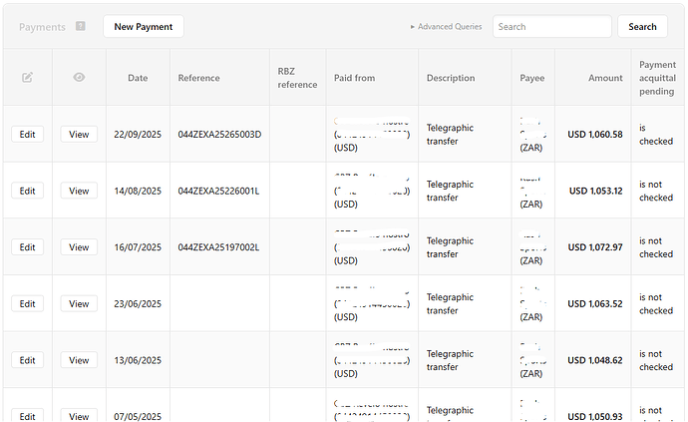
Task: Click the date 23/06/2025
Action: click(138, 304)
